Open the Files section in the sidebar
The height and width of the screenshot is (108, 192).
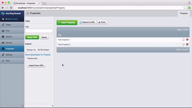pyautogui.click(x=12, y=31)
